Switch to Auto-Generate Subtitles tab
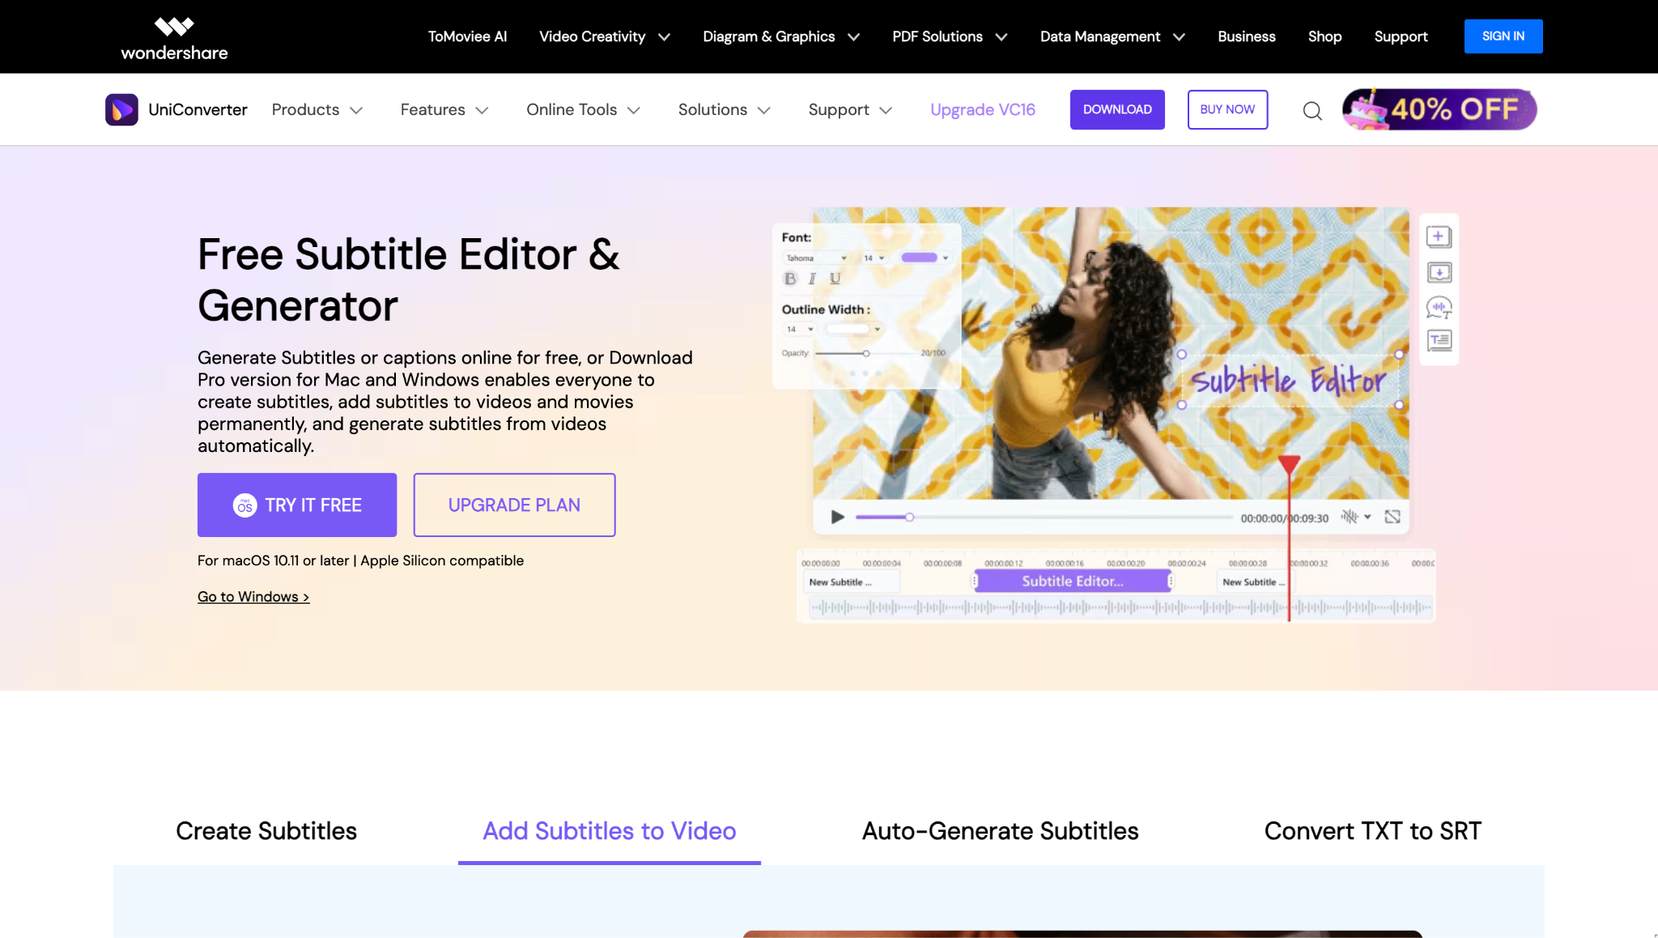Screen dimensions: 1658x938 point(1000,831)
